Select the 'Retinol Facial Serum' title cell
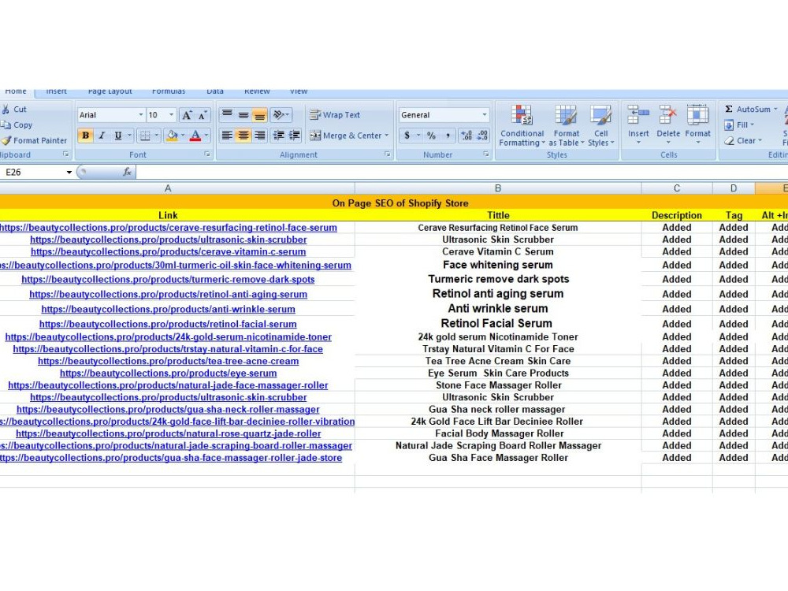Viewport: 788px width, 591px height. coord(498,324)
